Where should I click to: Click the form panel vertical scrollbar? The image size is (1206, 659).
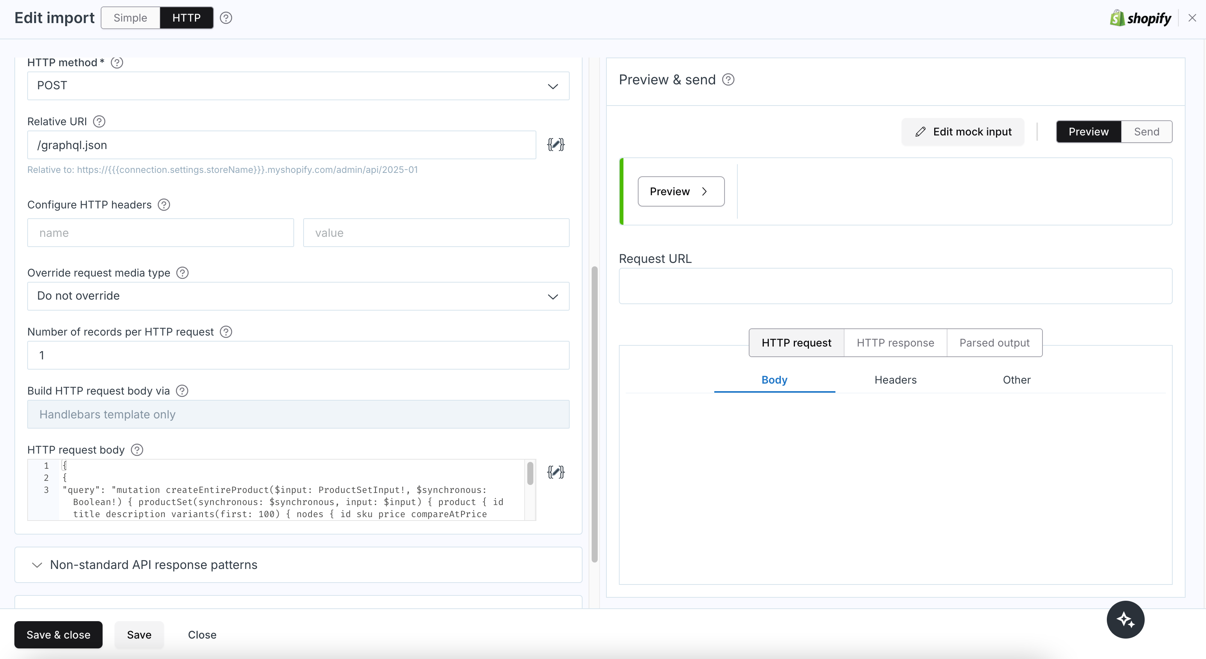tap(595, 414)
